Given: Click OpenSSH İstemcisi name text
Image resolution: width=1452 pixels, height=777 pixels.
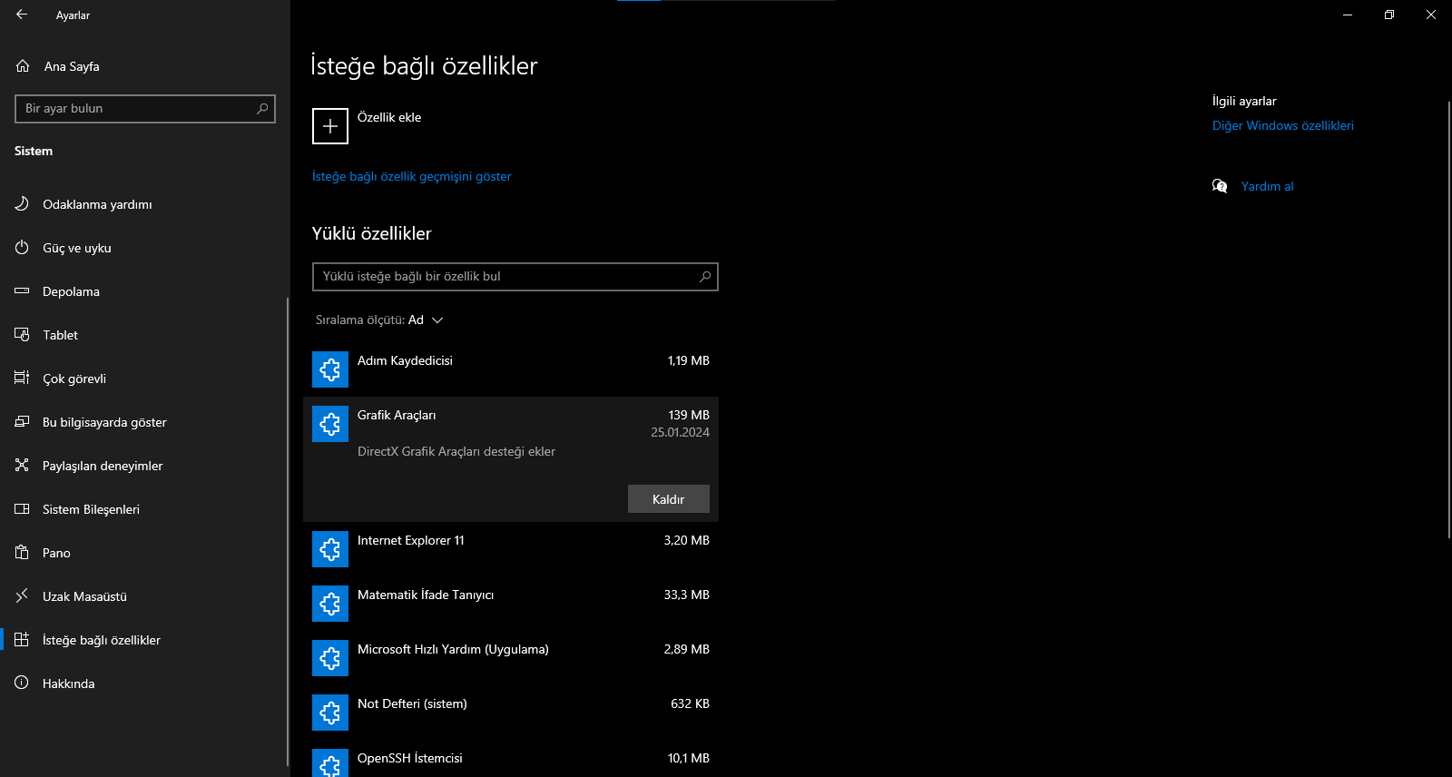Looking at the screenshot, I should (x=410, y=758).
